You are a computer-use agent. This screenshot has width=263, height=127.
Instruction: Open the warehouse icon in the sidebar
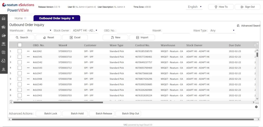[4, 18]
